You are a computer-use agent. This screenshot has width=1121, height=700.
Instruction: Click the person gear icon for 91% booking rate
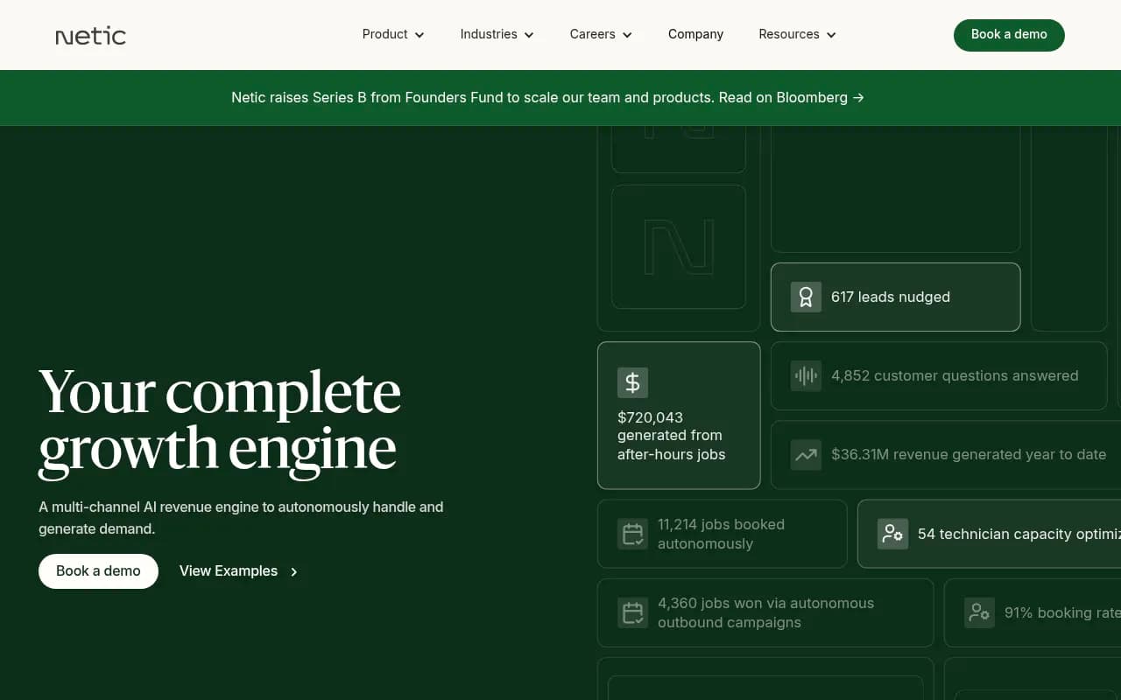pyautogui.click(x=979, y=612)
